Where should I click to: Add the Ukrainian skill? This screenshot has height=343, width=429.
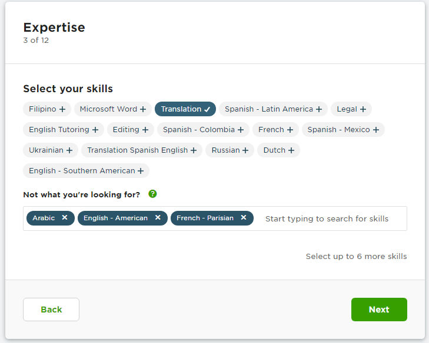click(51, 150)
